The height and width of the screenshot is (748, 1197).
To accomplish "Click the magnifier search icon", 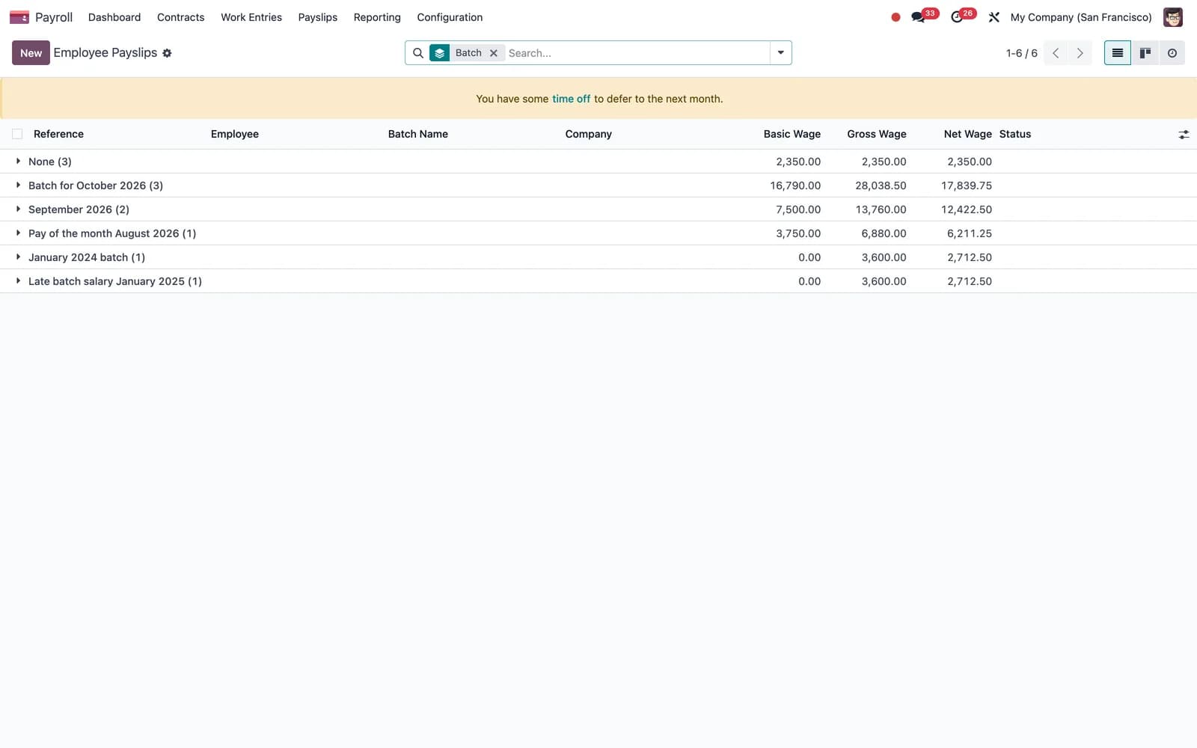I will [x=418, y=53].
